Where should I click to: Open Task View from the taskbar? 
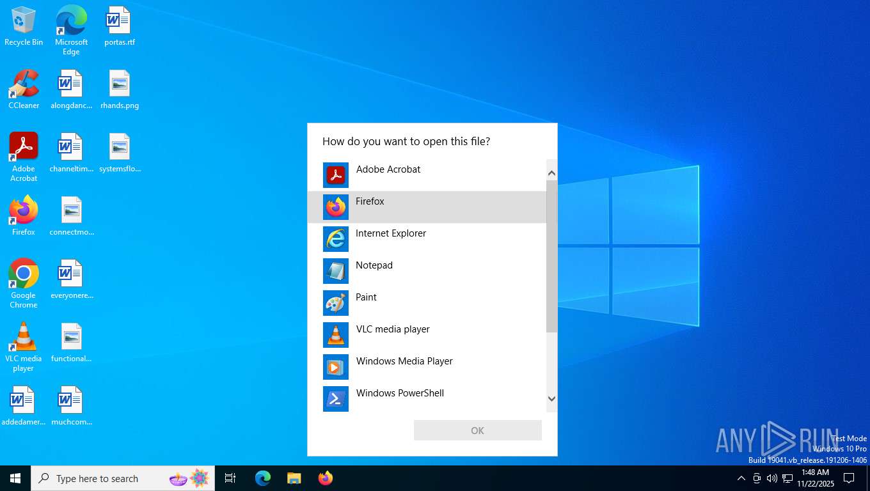[x=230, y=478]
